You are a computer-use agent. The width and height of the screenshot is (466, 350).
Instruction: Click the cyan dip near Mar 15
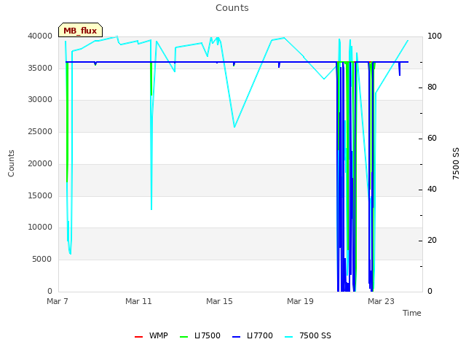(234, 127)
